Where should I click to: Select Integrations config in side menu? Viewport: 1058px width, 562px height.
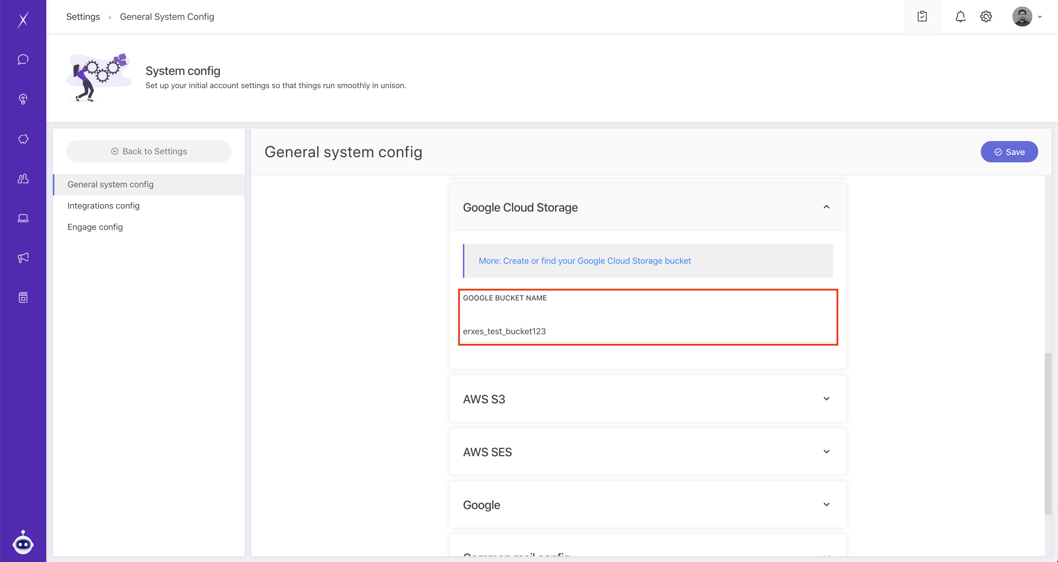click(x=104, y=205)
